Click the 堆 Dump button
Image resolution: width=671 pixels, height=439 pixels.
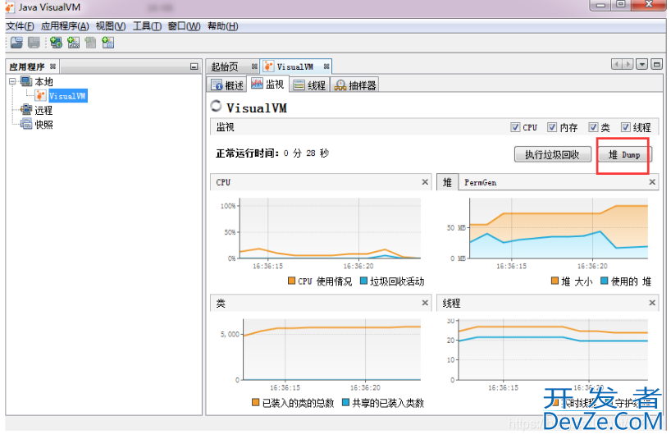coord(624,154)
